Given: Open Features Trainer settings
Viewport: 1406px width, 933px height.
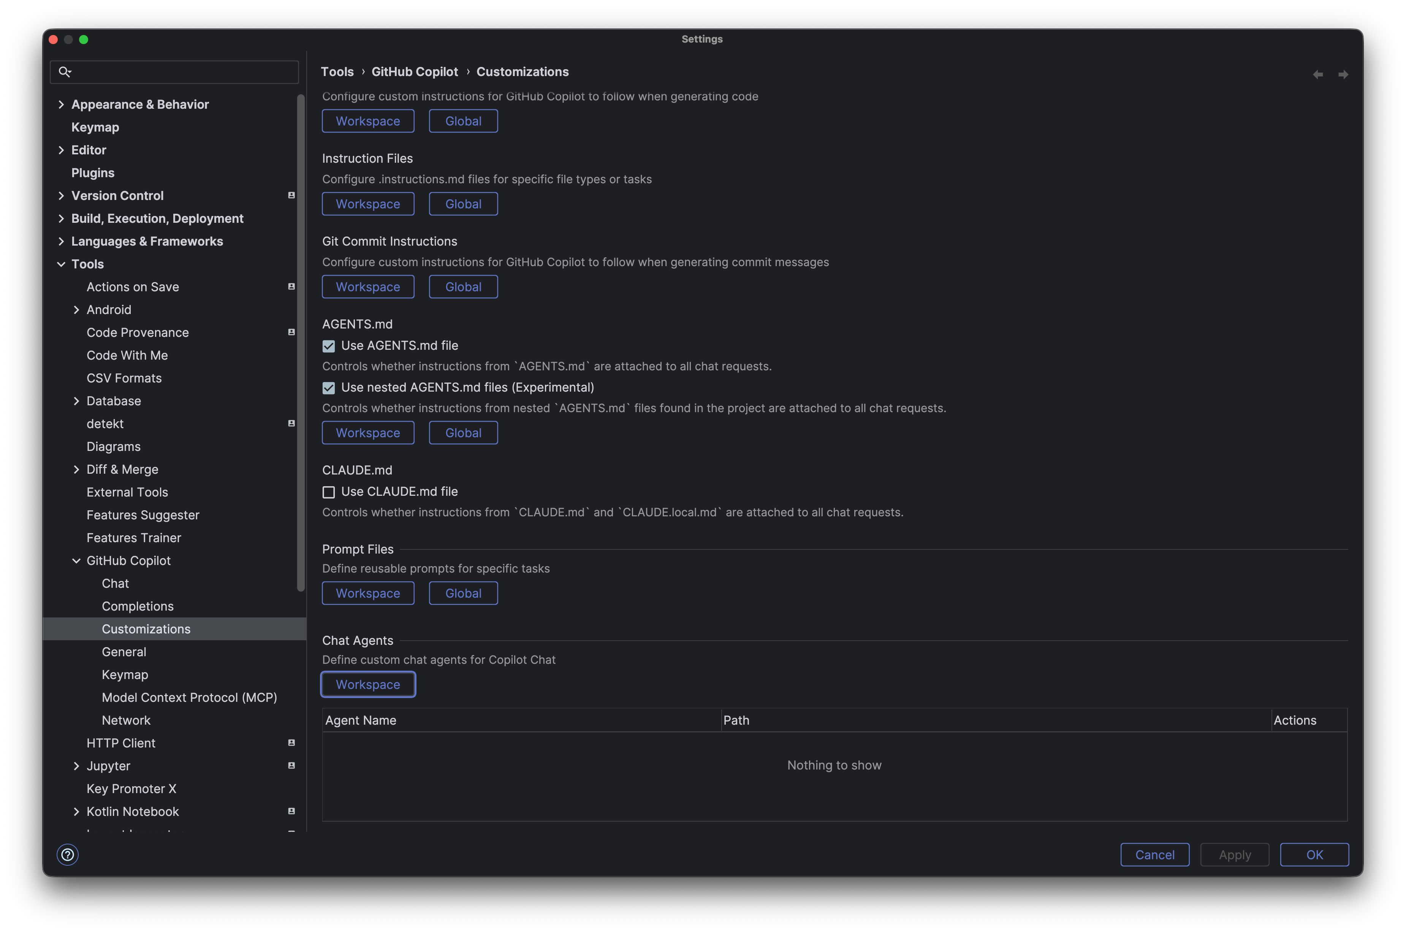Looking at the screenshot, I should [134, 537].
